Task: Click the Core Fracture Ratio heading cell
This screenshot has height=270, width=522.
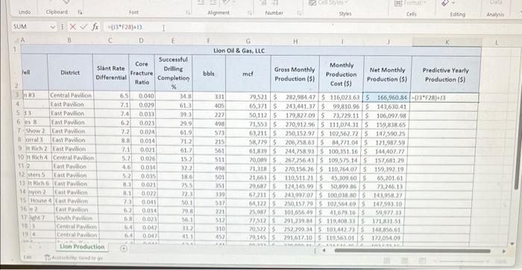Action: click(x=142, y=73)
